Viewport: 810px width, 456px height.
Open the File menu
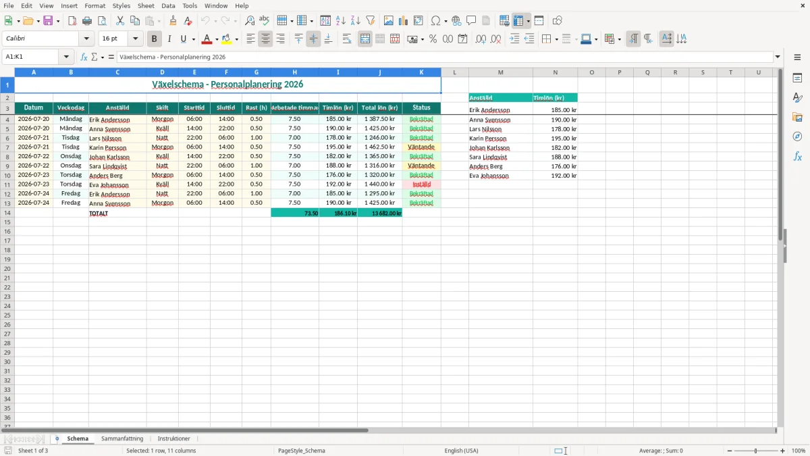pyautogui.click(x=9, y=5)
